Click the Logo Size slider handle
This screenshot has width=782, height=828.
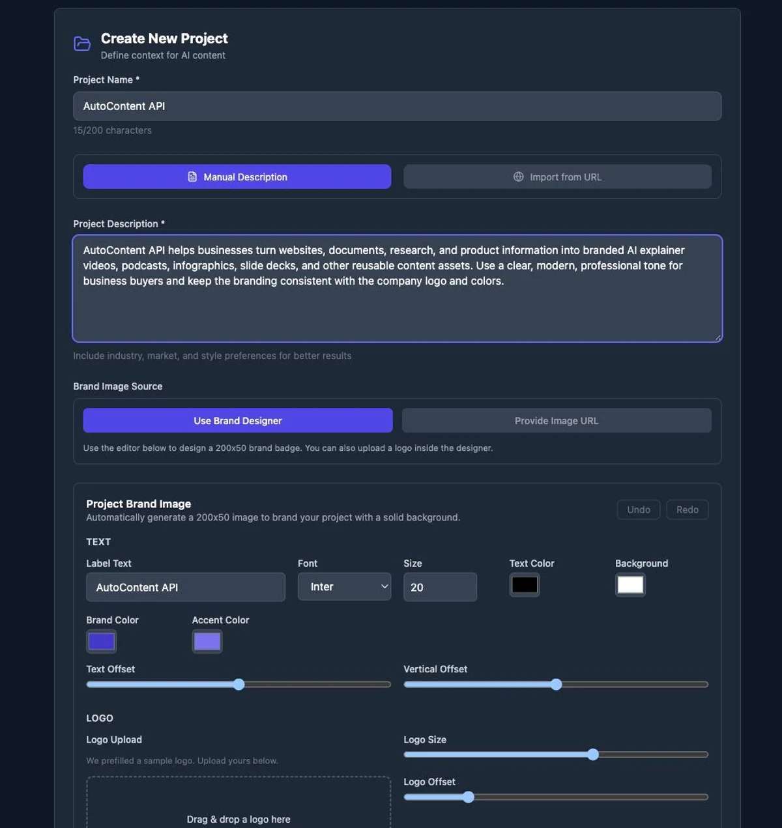pos(593,754)
